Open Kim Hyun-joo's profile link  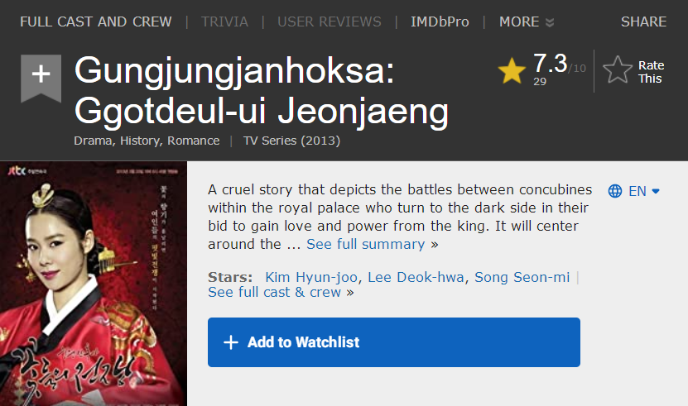coord(312,277)
